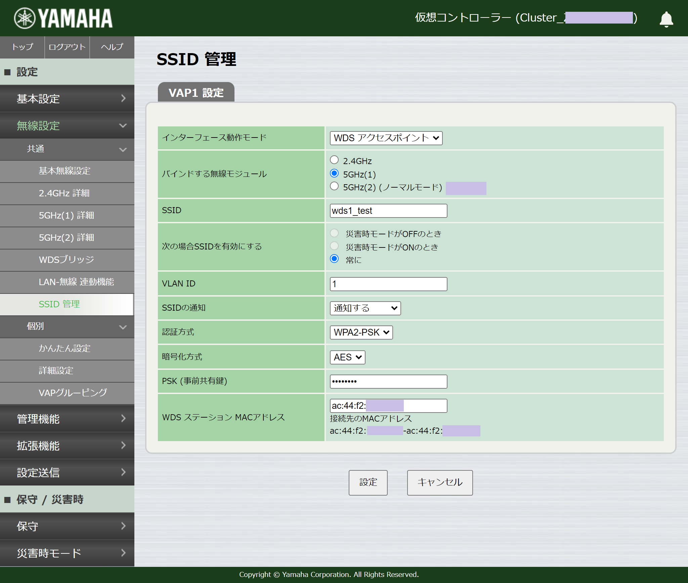This screenshot has height=583, width=688.
Task: Click the YAMAHA logo
Action: (x=62, y=18)
